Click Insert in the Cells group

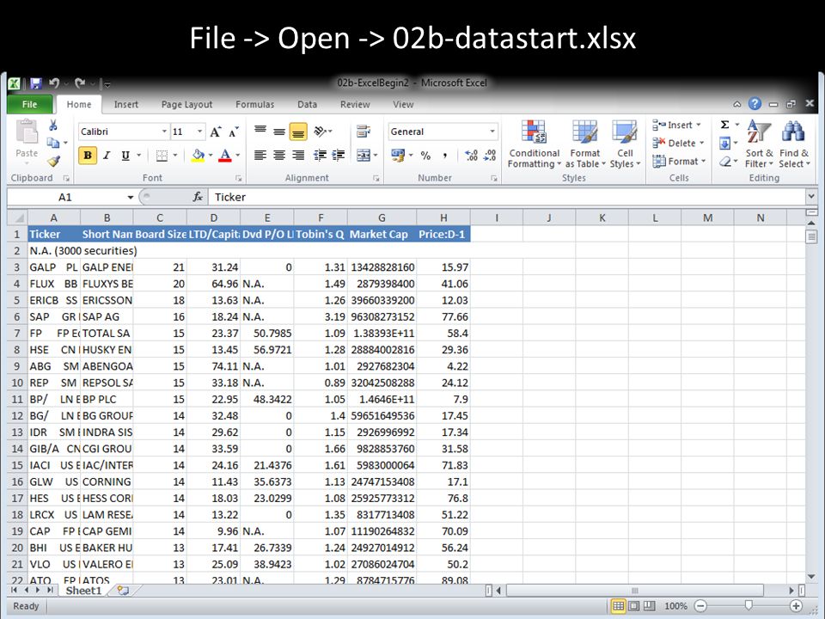pos(676,125)
